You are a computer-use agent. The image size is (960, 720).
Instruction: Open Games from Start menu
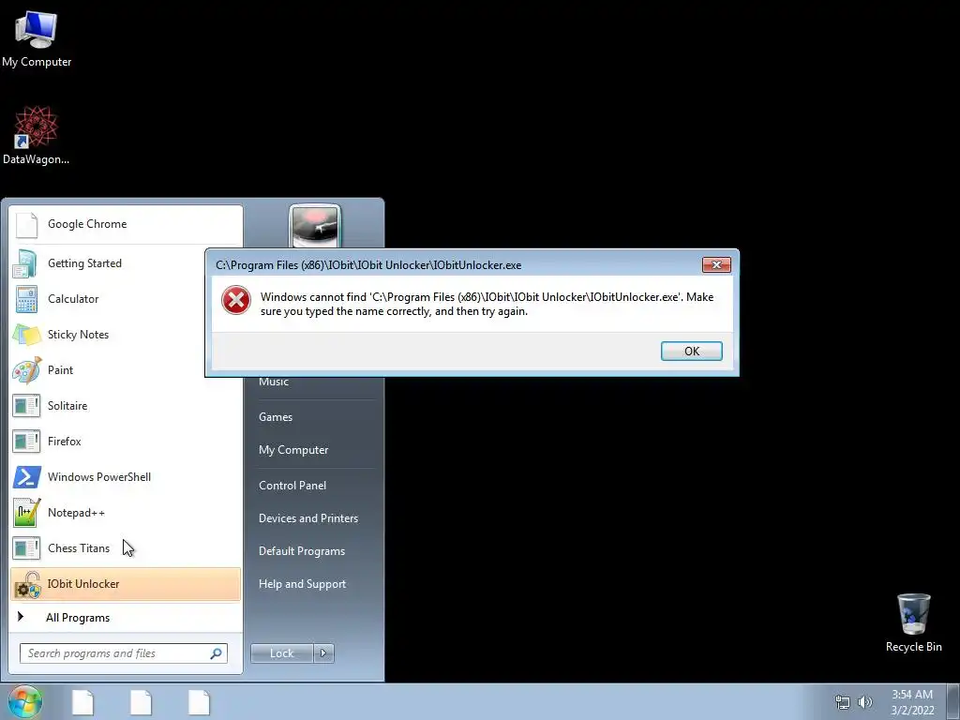click(x=276, y=417)
